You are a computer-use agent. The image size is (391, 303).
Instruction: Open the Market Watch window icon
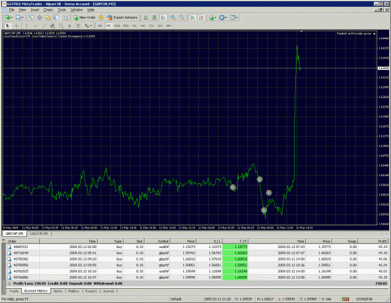[31, 17]
